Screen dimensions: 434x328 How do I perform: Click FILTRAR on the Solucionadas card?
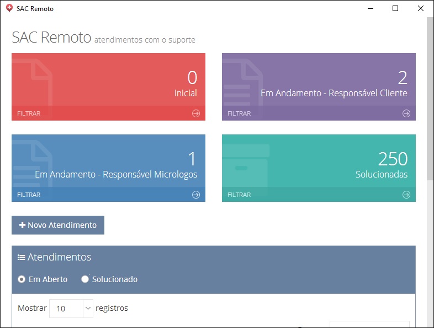(x=239, y=195)
